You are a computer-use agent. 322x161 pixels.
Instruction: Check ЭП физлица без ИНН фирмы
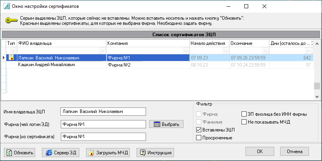tap(244, 114)
